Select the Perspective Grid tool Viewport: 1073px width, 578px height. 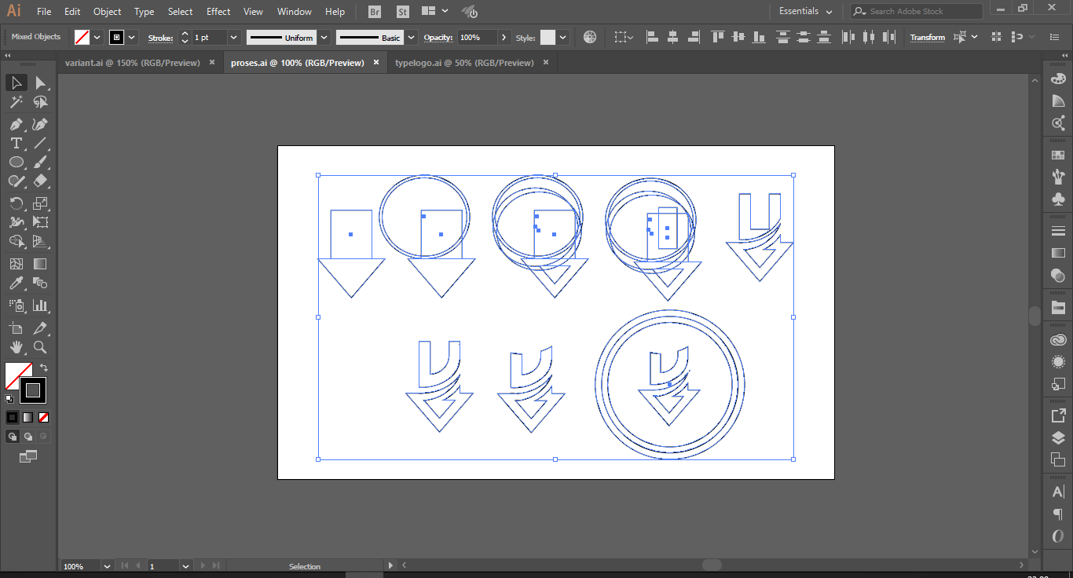click(41, 242)
